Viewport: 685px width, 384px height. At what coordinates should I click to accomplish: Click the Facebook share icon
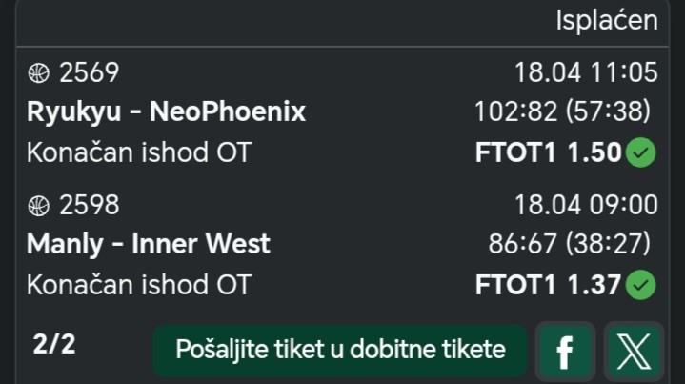tap(565, 352)
